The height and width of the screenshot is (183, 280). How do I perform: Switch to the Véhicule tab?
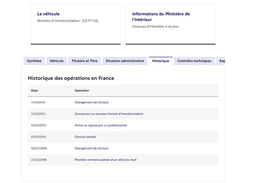56,61
